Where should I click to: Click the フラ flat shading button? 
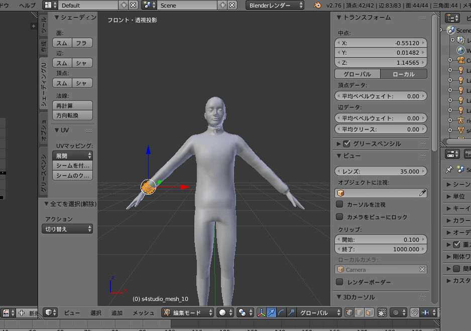(82, 43)
